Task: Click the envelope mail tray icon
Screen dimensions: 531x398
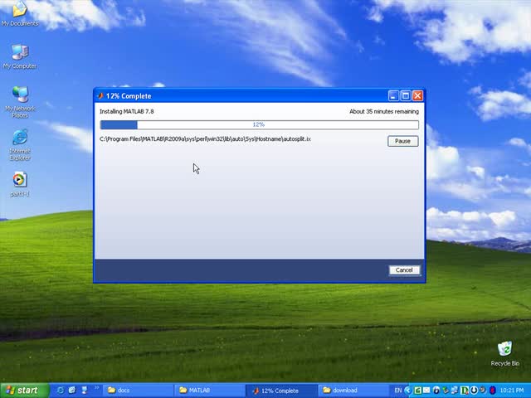Action: point(426,391)
